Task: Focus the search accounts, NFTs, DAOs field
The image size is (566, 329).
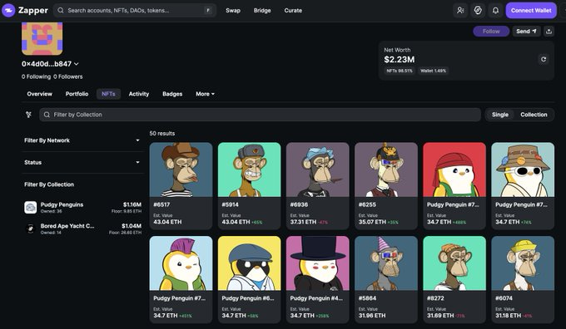Action: pos(135,11)
